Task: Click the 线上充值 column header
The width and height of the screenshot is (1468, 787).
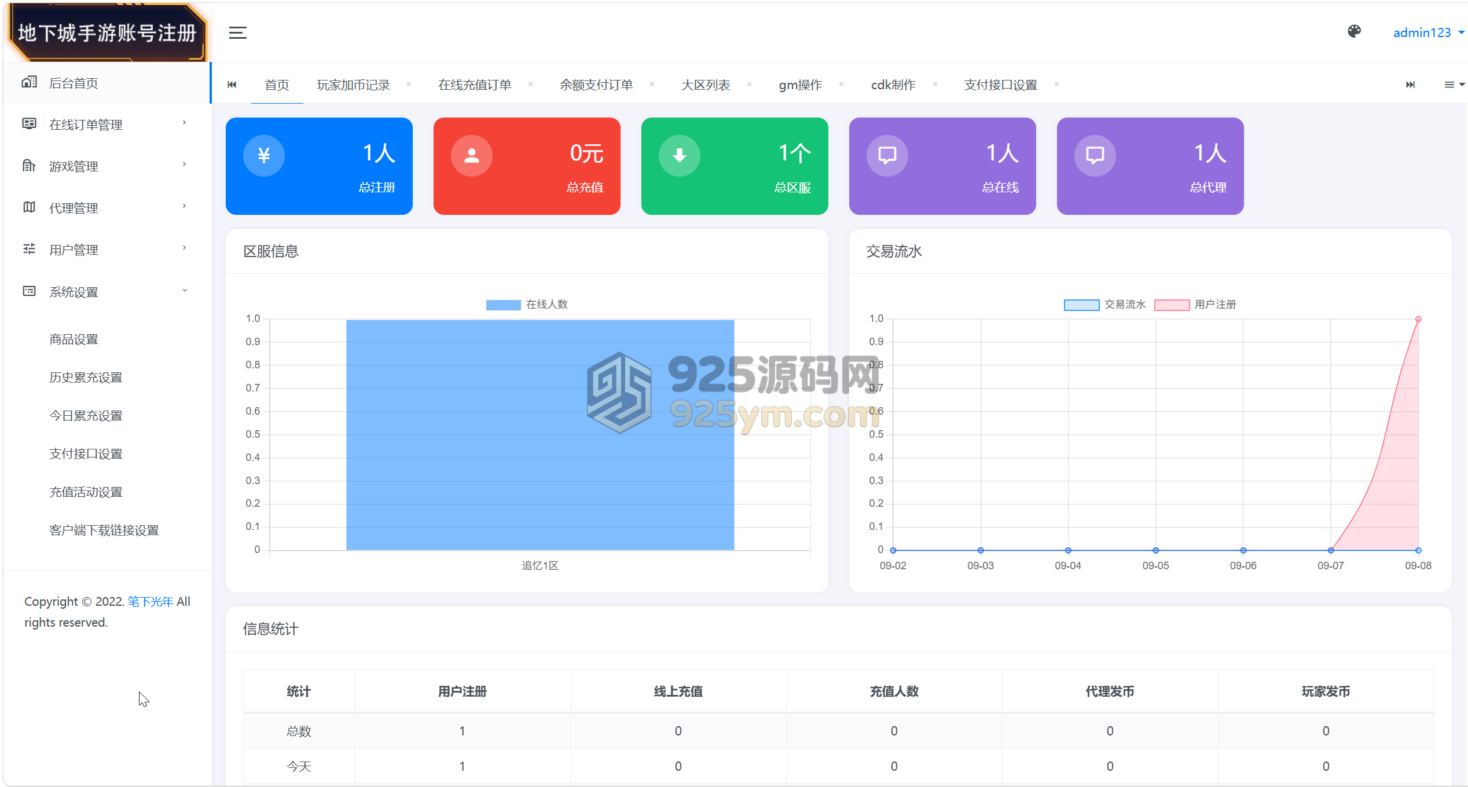Action: pyautogui.click(x=678, y=691)
